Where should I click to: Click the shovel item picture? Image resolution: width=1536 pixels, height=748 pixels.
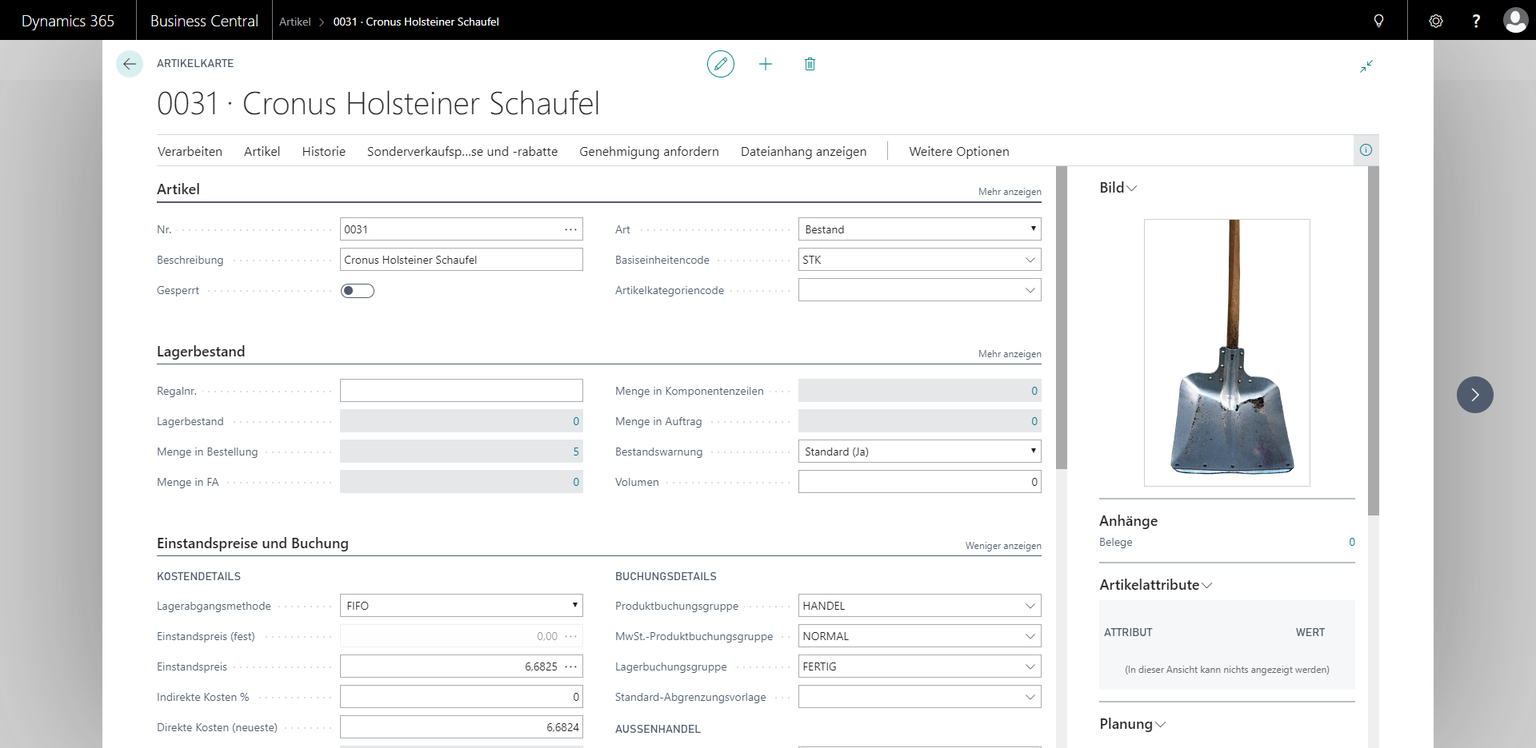tap(1226, 352)
